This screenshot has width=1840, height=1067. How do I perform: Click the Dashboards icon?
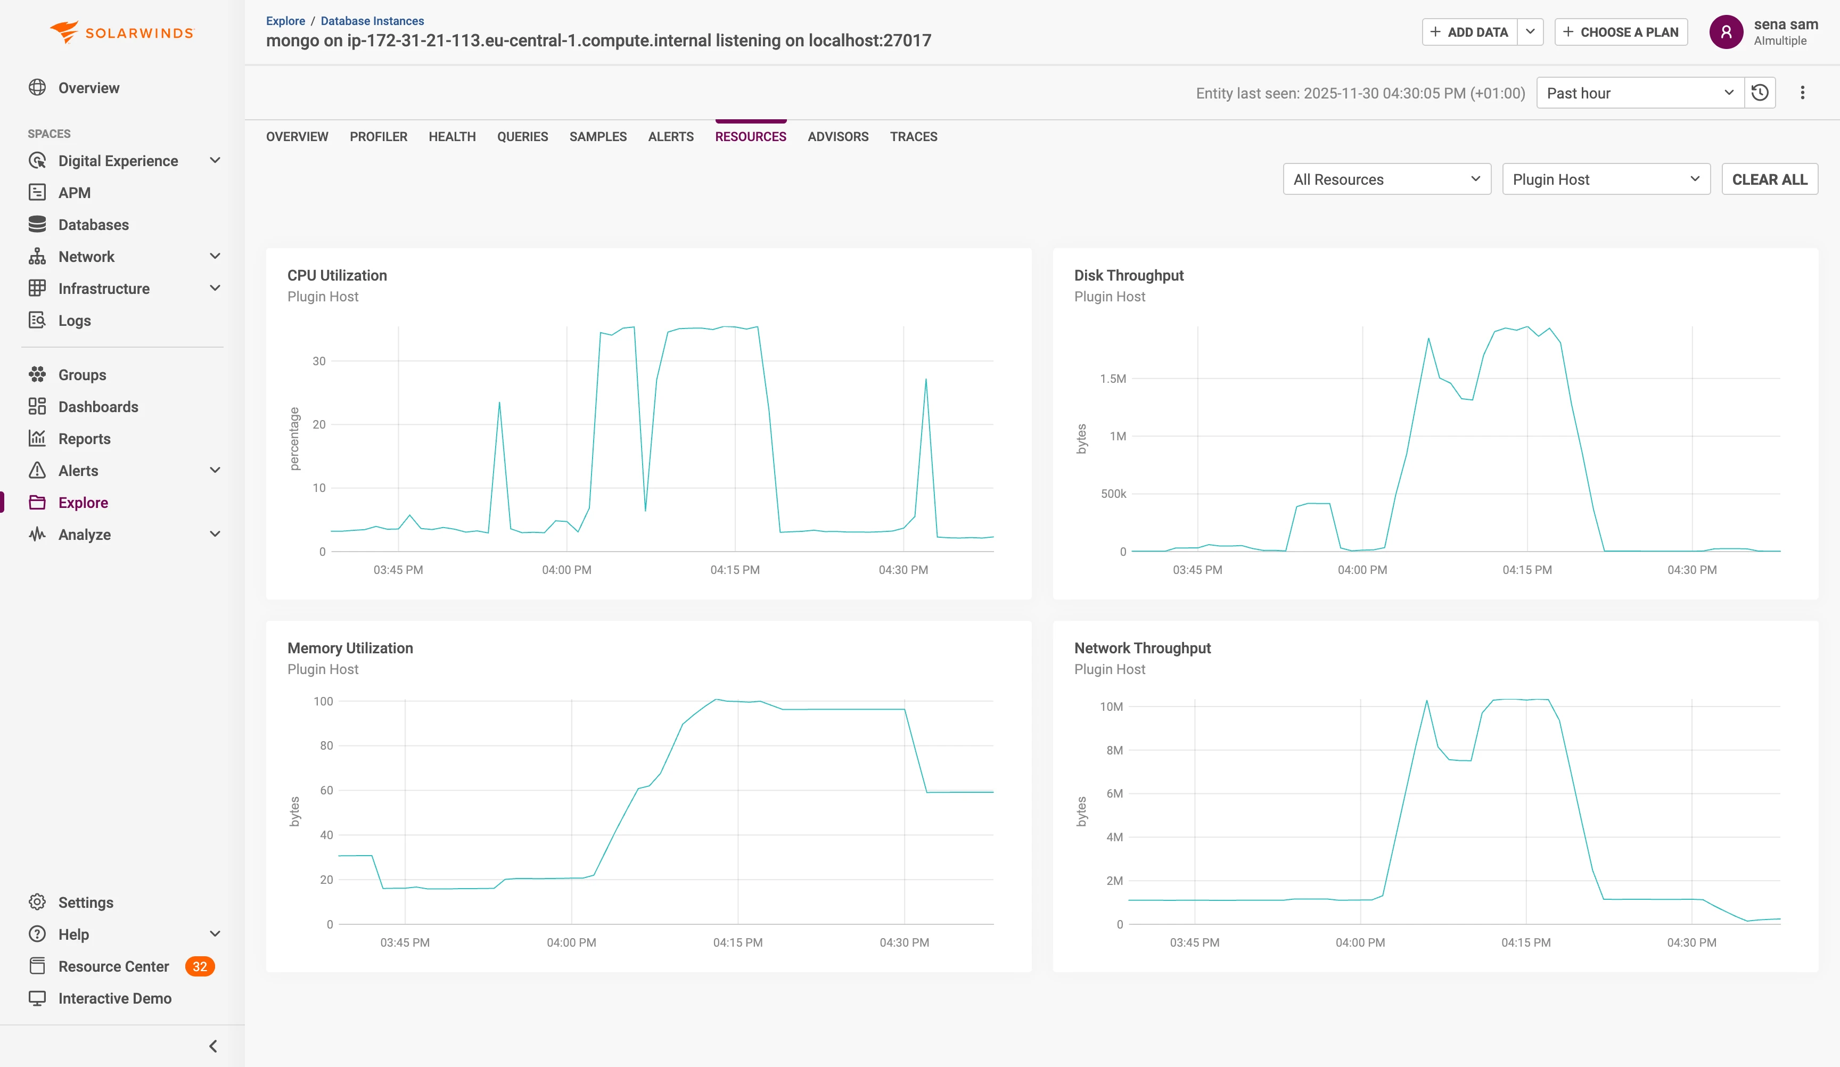[37, 407]
